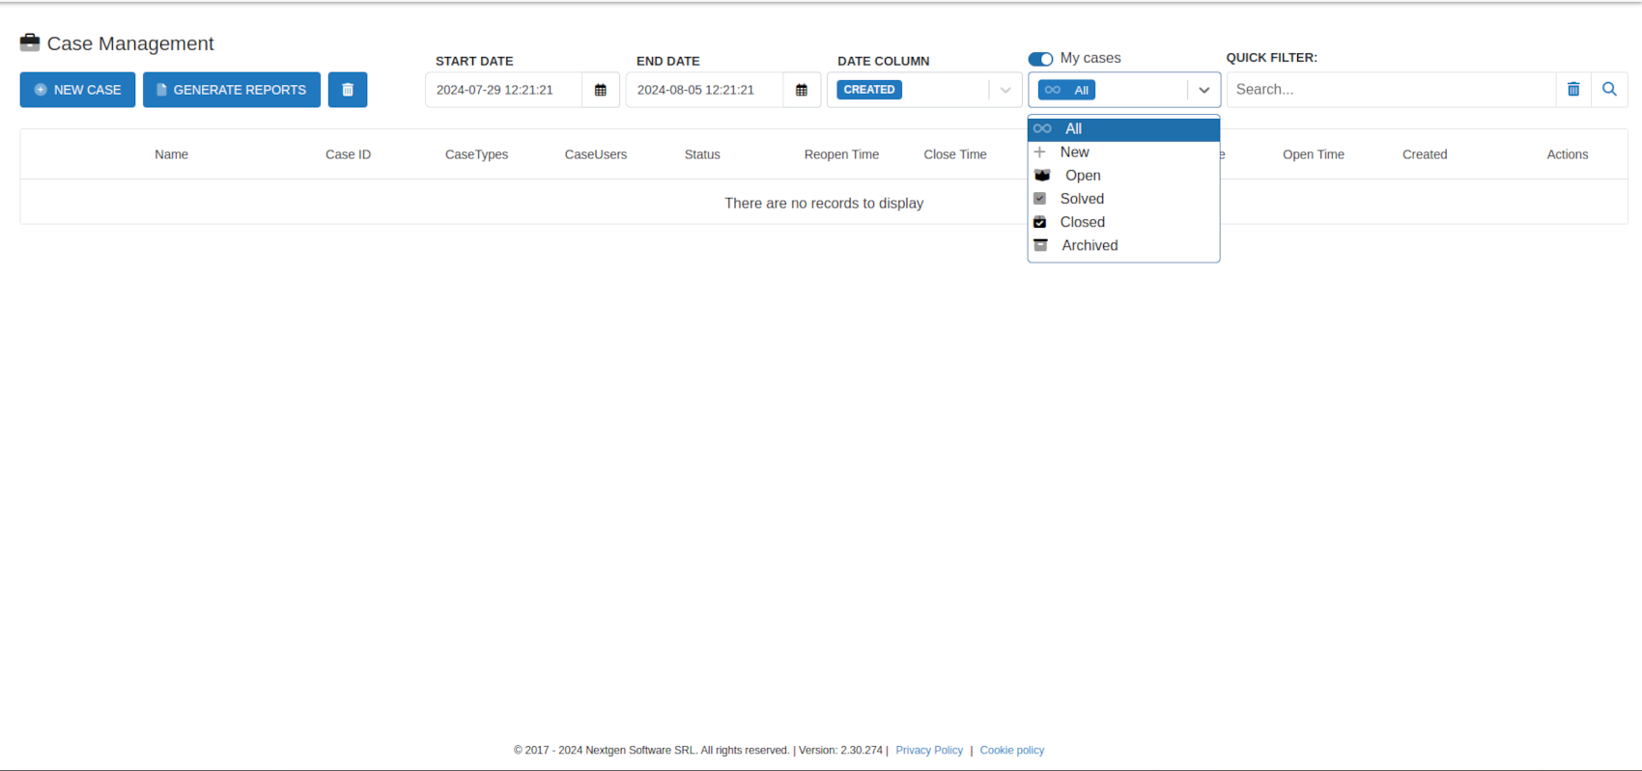Click the Created column header
The image size is (1642, 771).
[x=1425, y=154]
